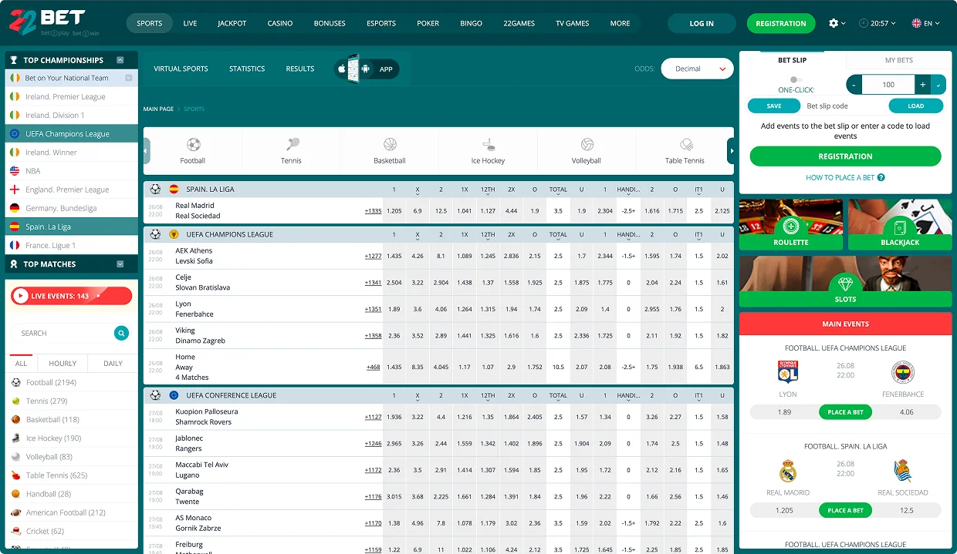
Task: Click Lyon club crest in Main Events
Action: click(x=788, y=372)
